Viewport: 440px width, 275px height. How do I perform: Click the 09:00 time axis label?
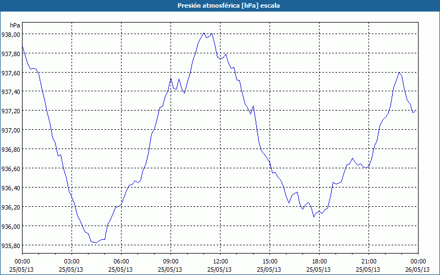coord(170,262)
